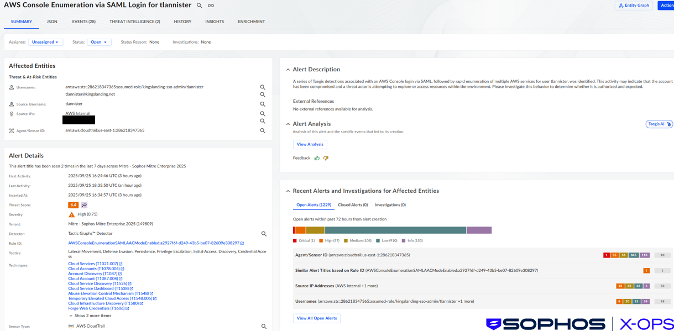This screenshot has height=331, width=674.
Task: Select the Closed Alerts (0) tab
Action: click(352, 204)
